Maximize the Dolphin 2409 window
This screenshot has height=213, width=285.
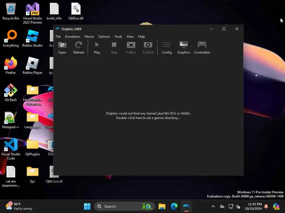(x=224, y=29)
